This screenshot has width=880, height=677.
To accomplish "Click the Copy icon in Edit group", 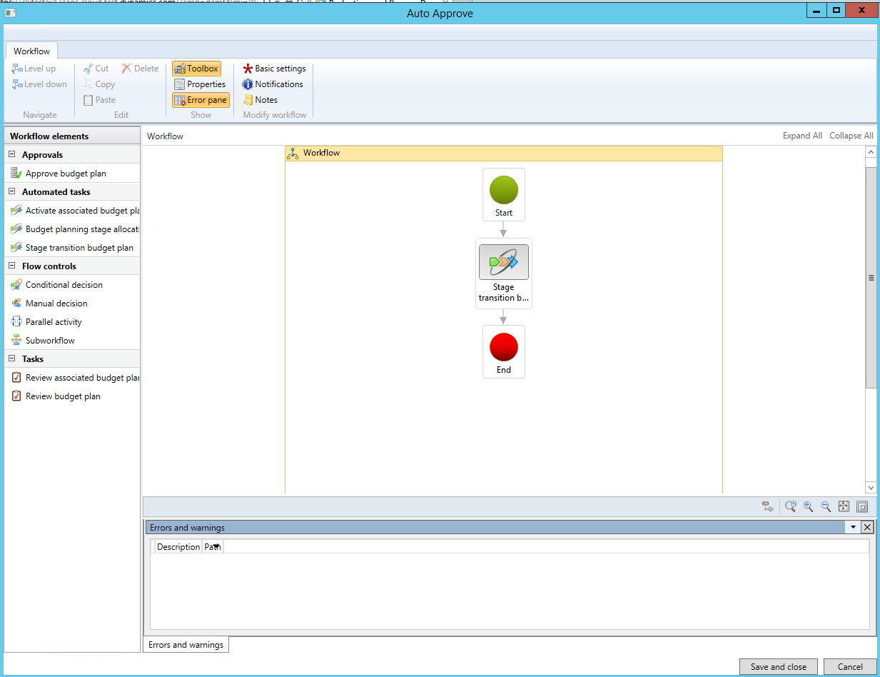I will (88, 84).
